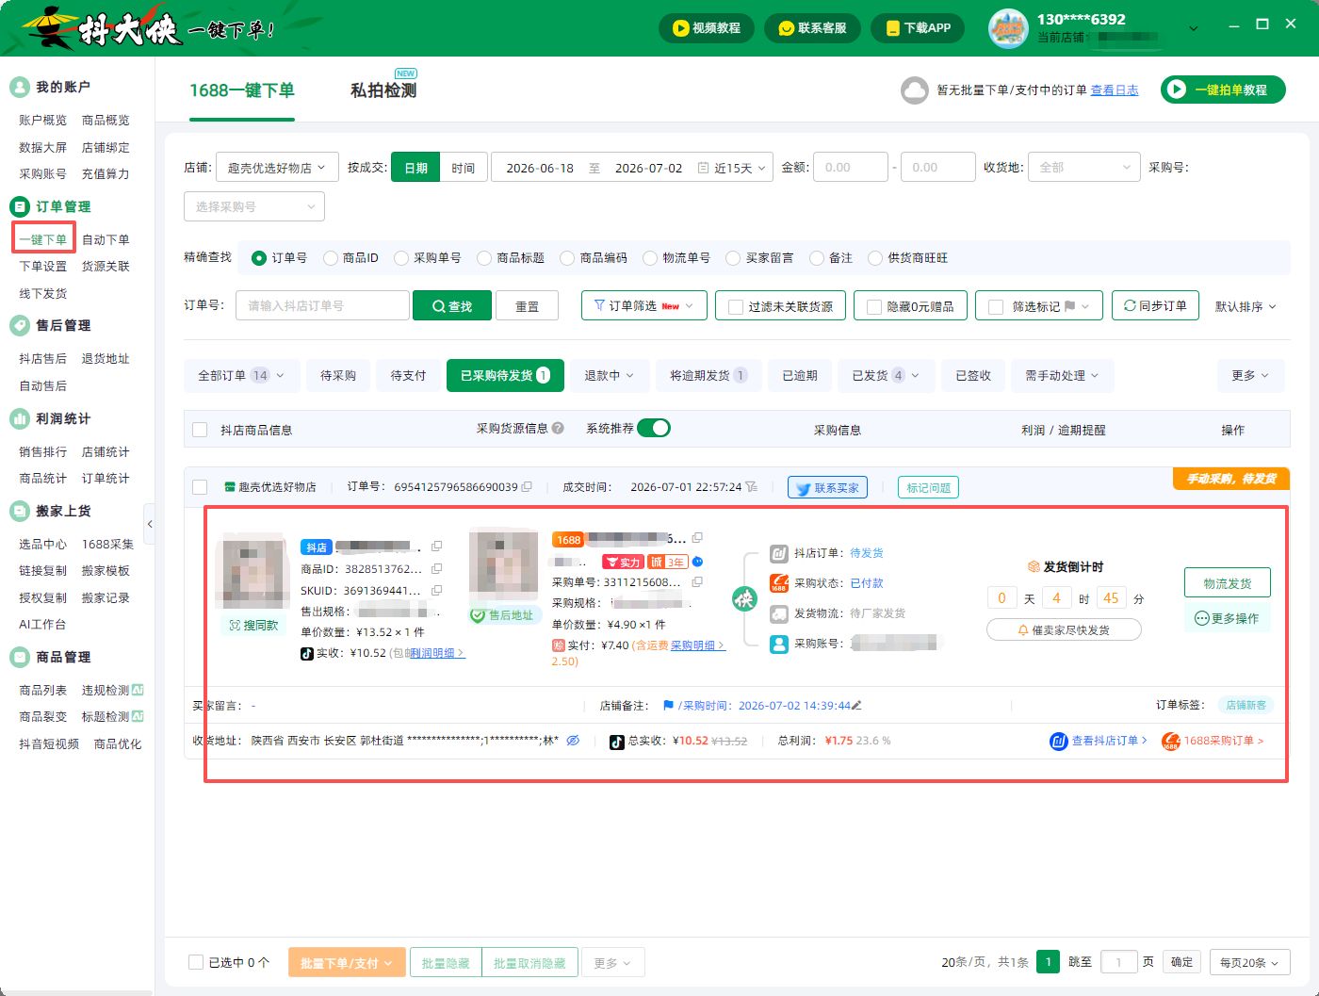Expand the 订单筛选 filter dropdown
Viewport: 1319px width, 996px height.
(x=643, y=306)
